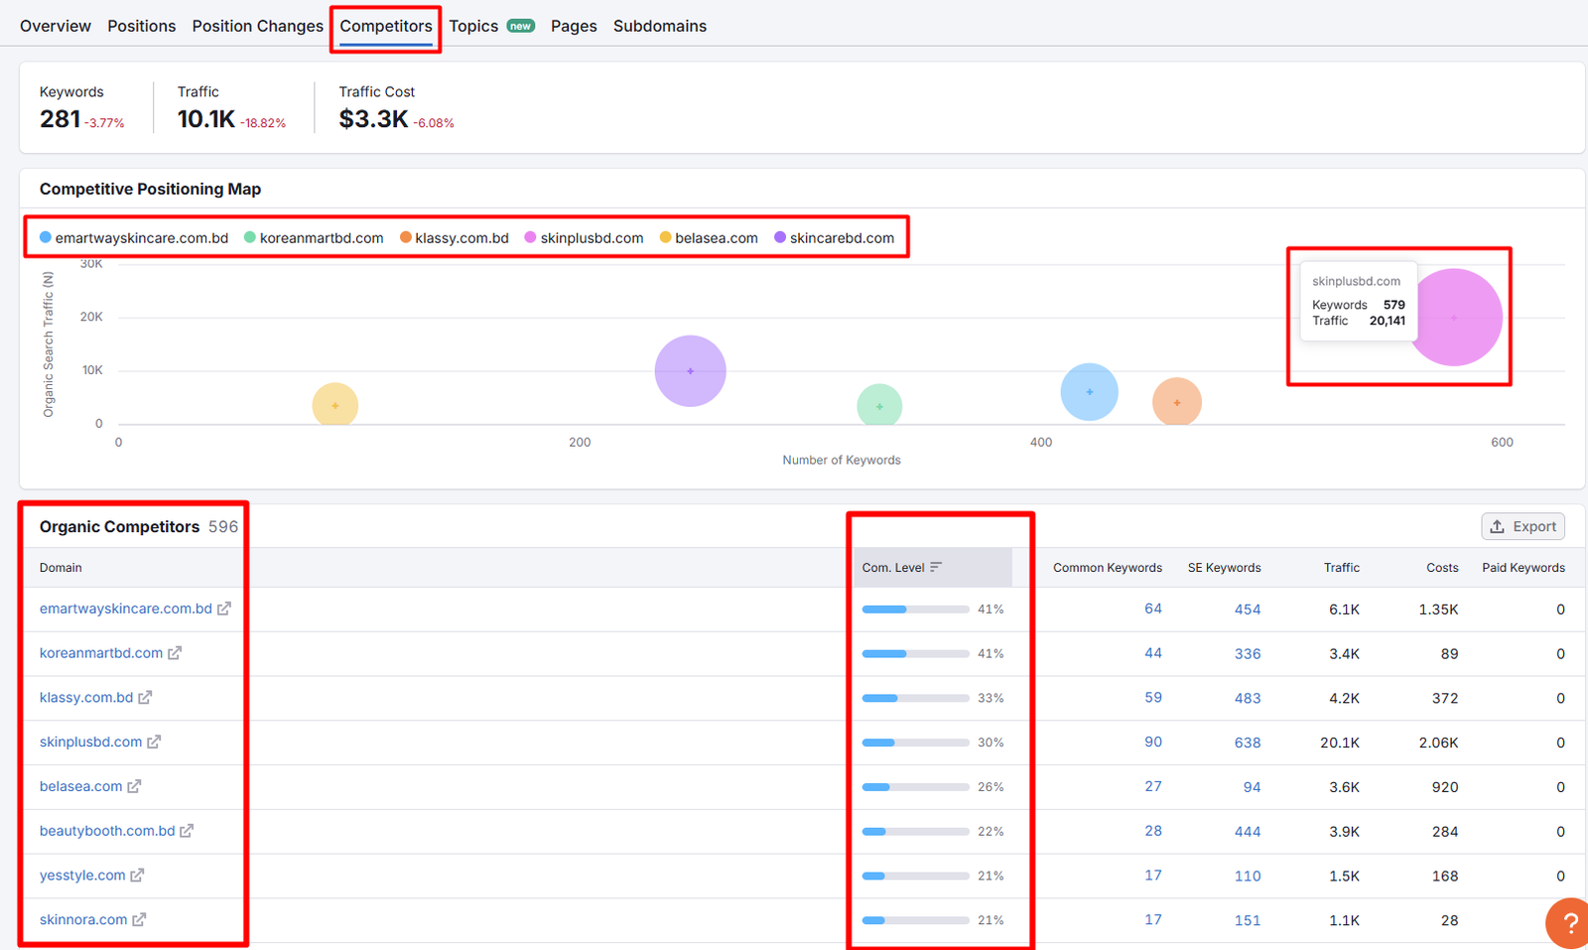The image size is (1588, 950).
Task: Toggle klassy.com.bd legend entry in map
Action: [x=455, y=238]
